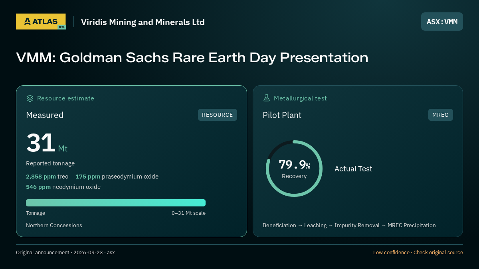Click the 175 ppm praseodymium oxide value
Screen dimensions: 479x269
tap(117, 177)
